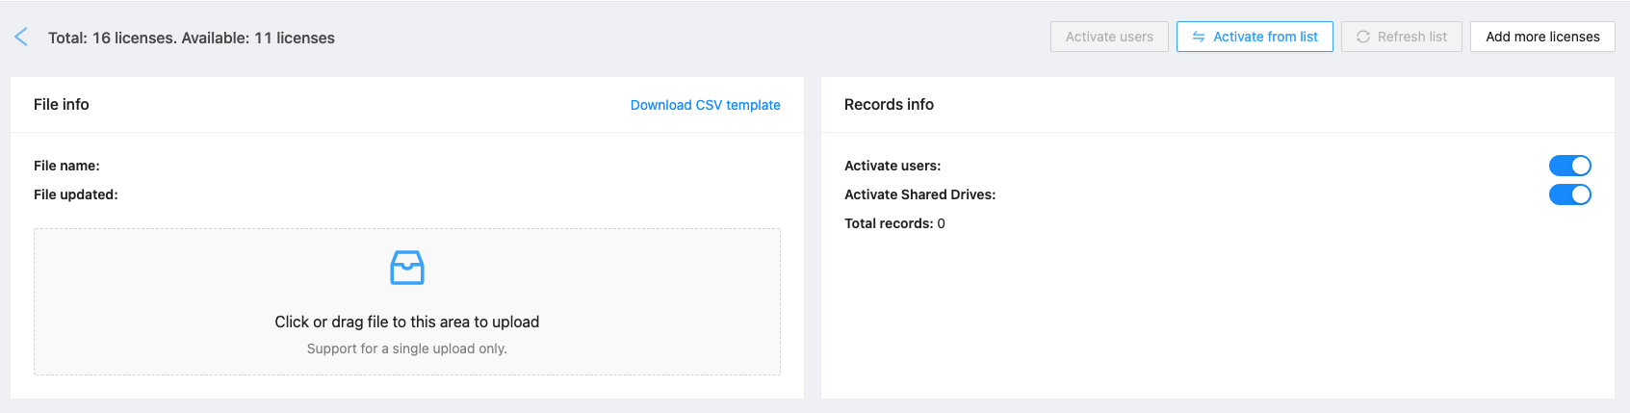
Task: Disable the Activate Shared Drives toggle
Action: pyautogui.click(x=1569, y=194)
